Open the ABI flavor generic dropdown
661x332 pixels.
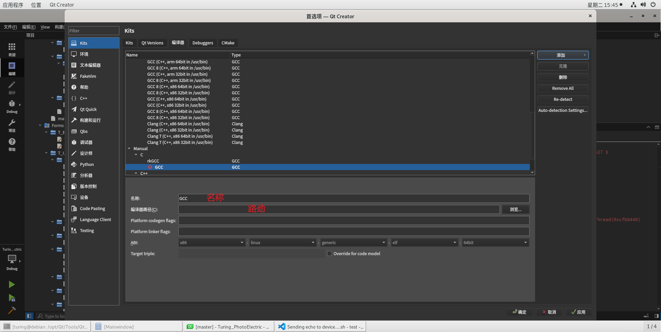[354, 242]
